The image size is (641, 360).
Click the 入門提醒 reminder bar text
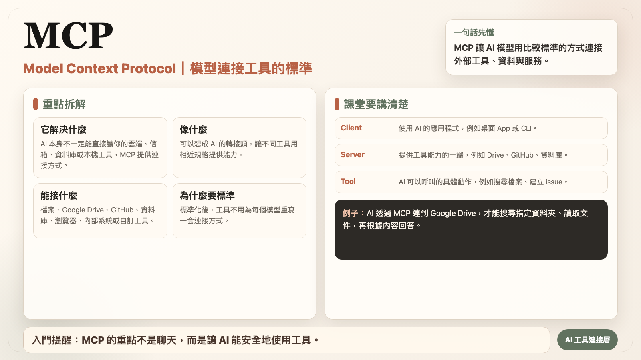pos(175,340)
